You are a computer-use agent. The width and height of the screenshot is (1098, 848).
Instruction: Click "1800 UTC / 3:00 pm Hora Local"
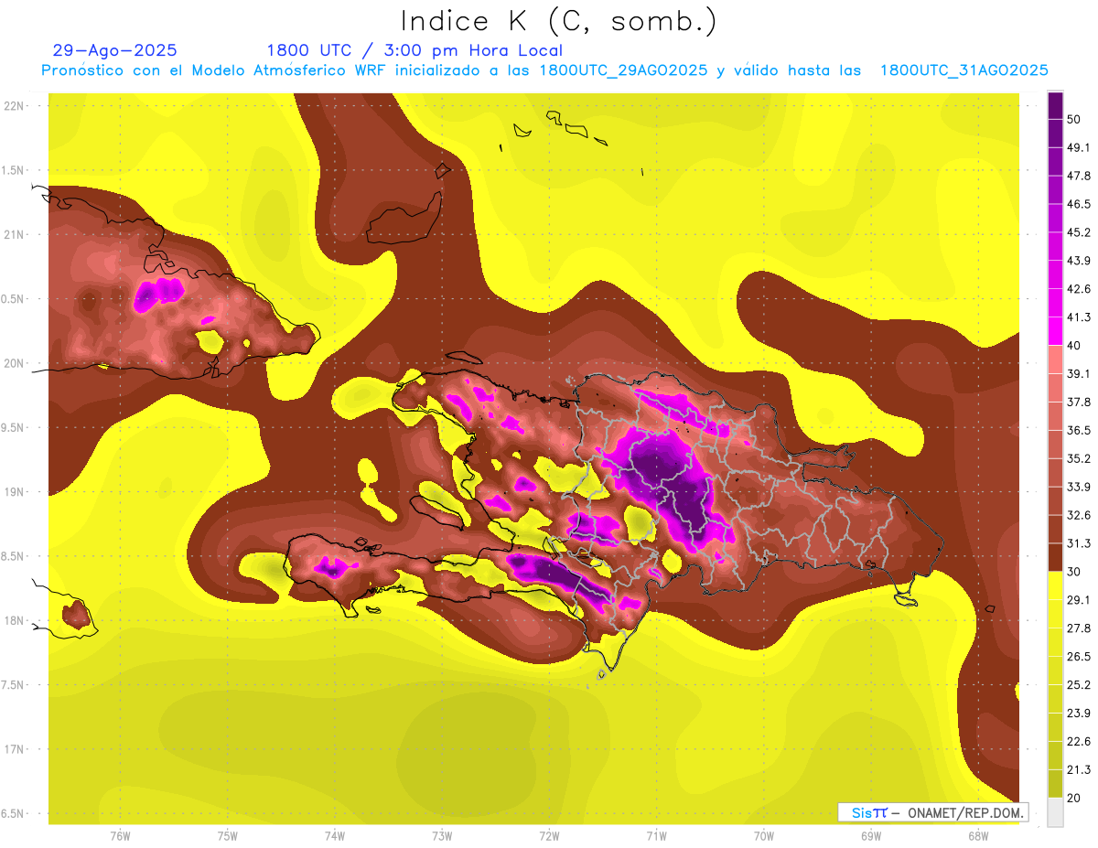point(414,50)
